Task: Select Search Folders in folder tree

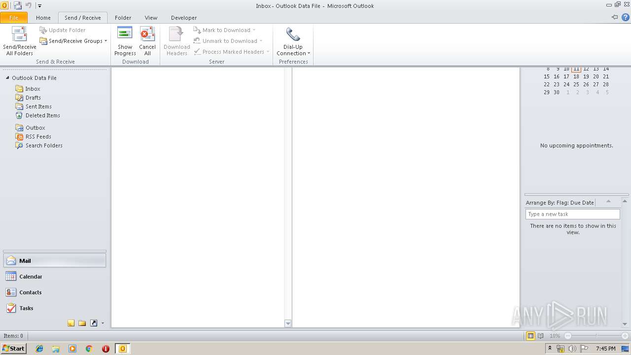Action: pos(44,145)
